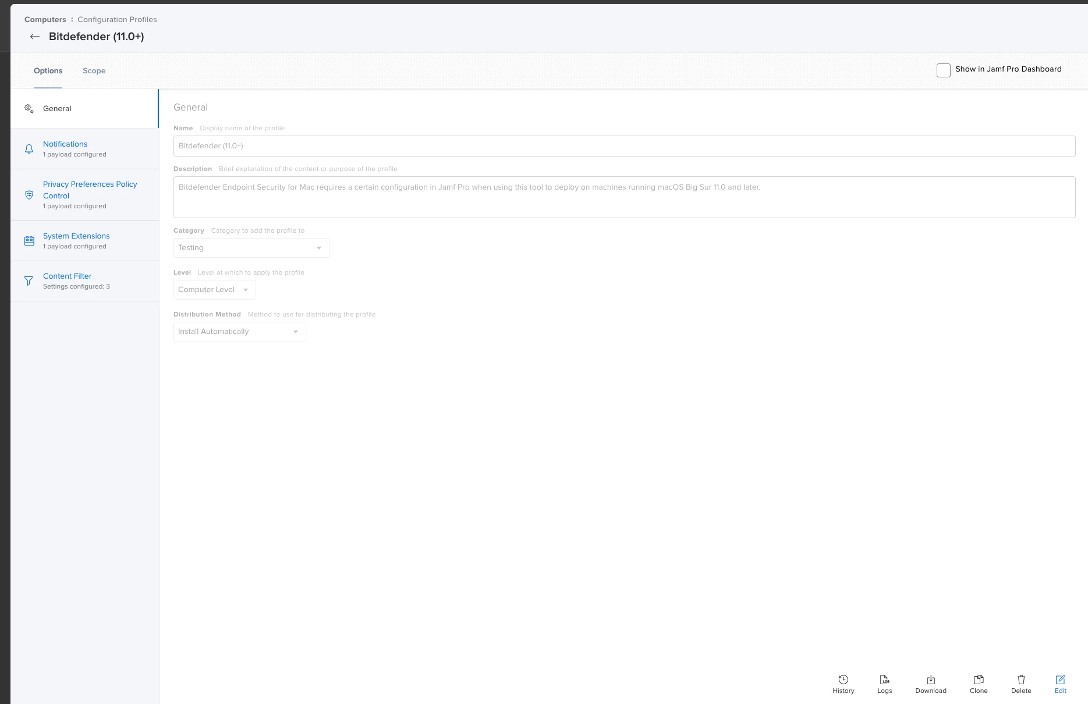Open the Level dropdown showing Computer Level

tap(215, 290)
